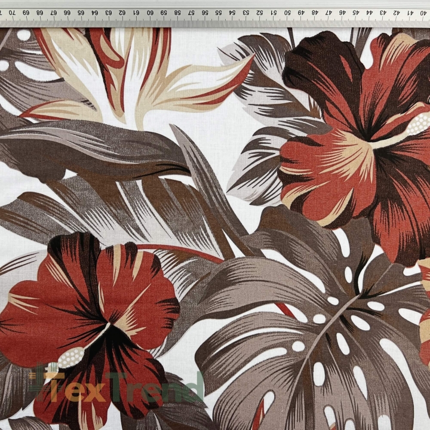The image size is (430, 430).
Task: Select the 55 centimeter ruler mark
Action: coord(219,13)
